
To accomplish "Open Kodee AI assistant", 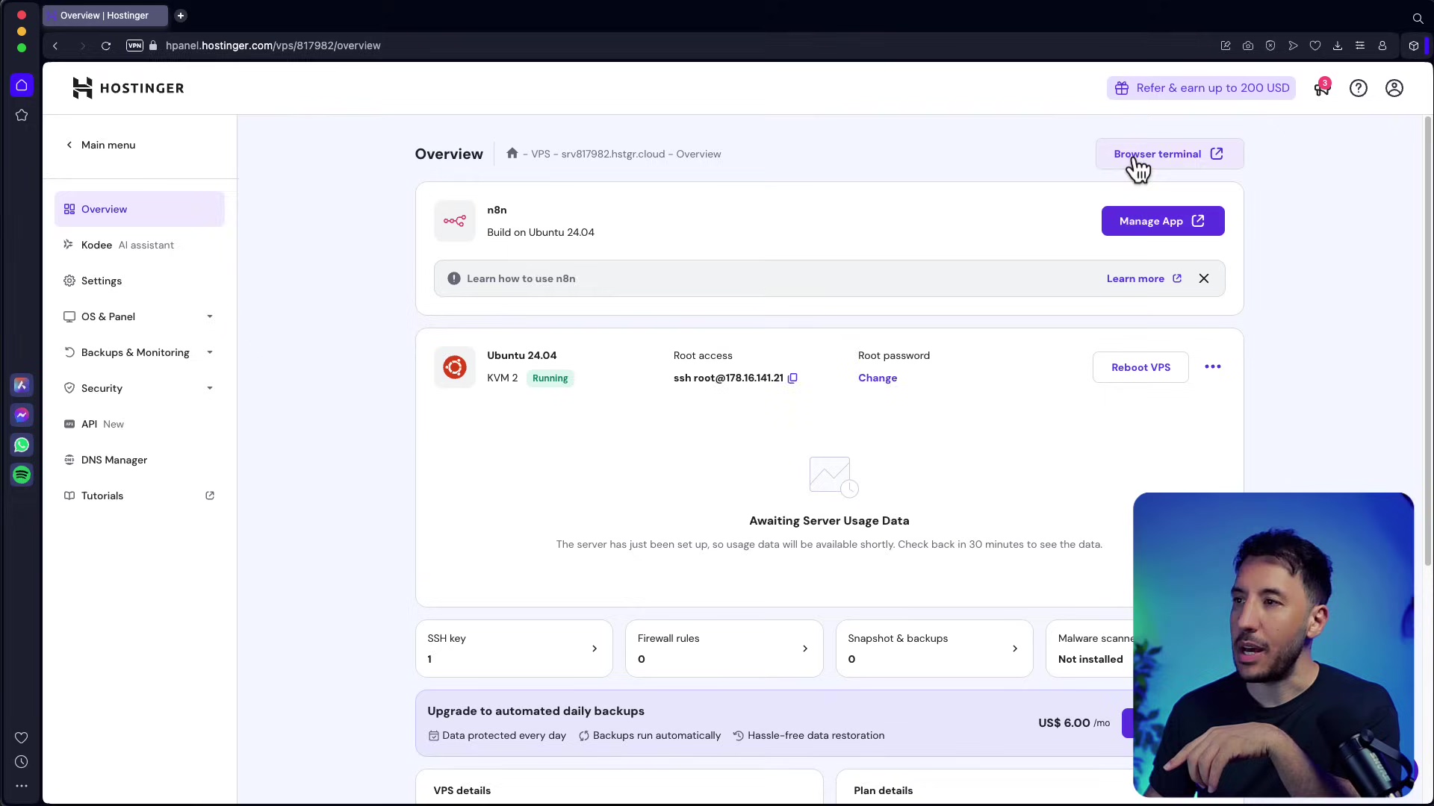I will click(x=140, y=245).
